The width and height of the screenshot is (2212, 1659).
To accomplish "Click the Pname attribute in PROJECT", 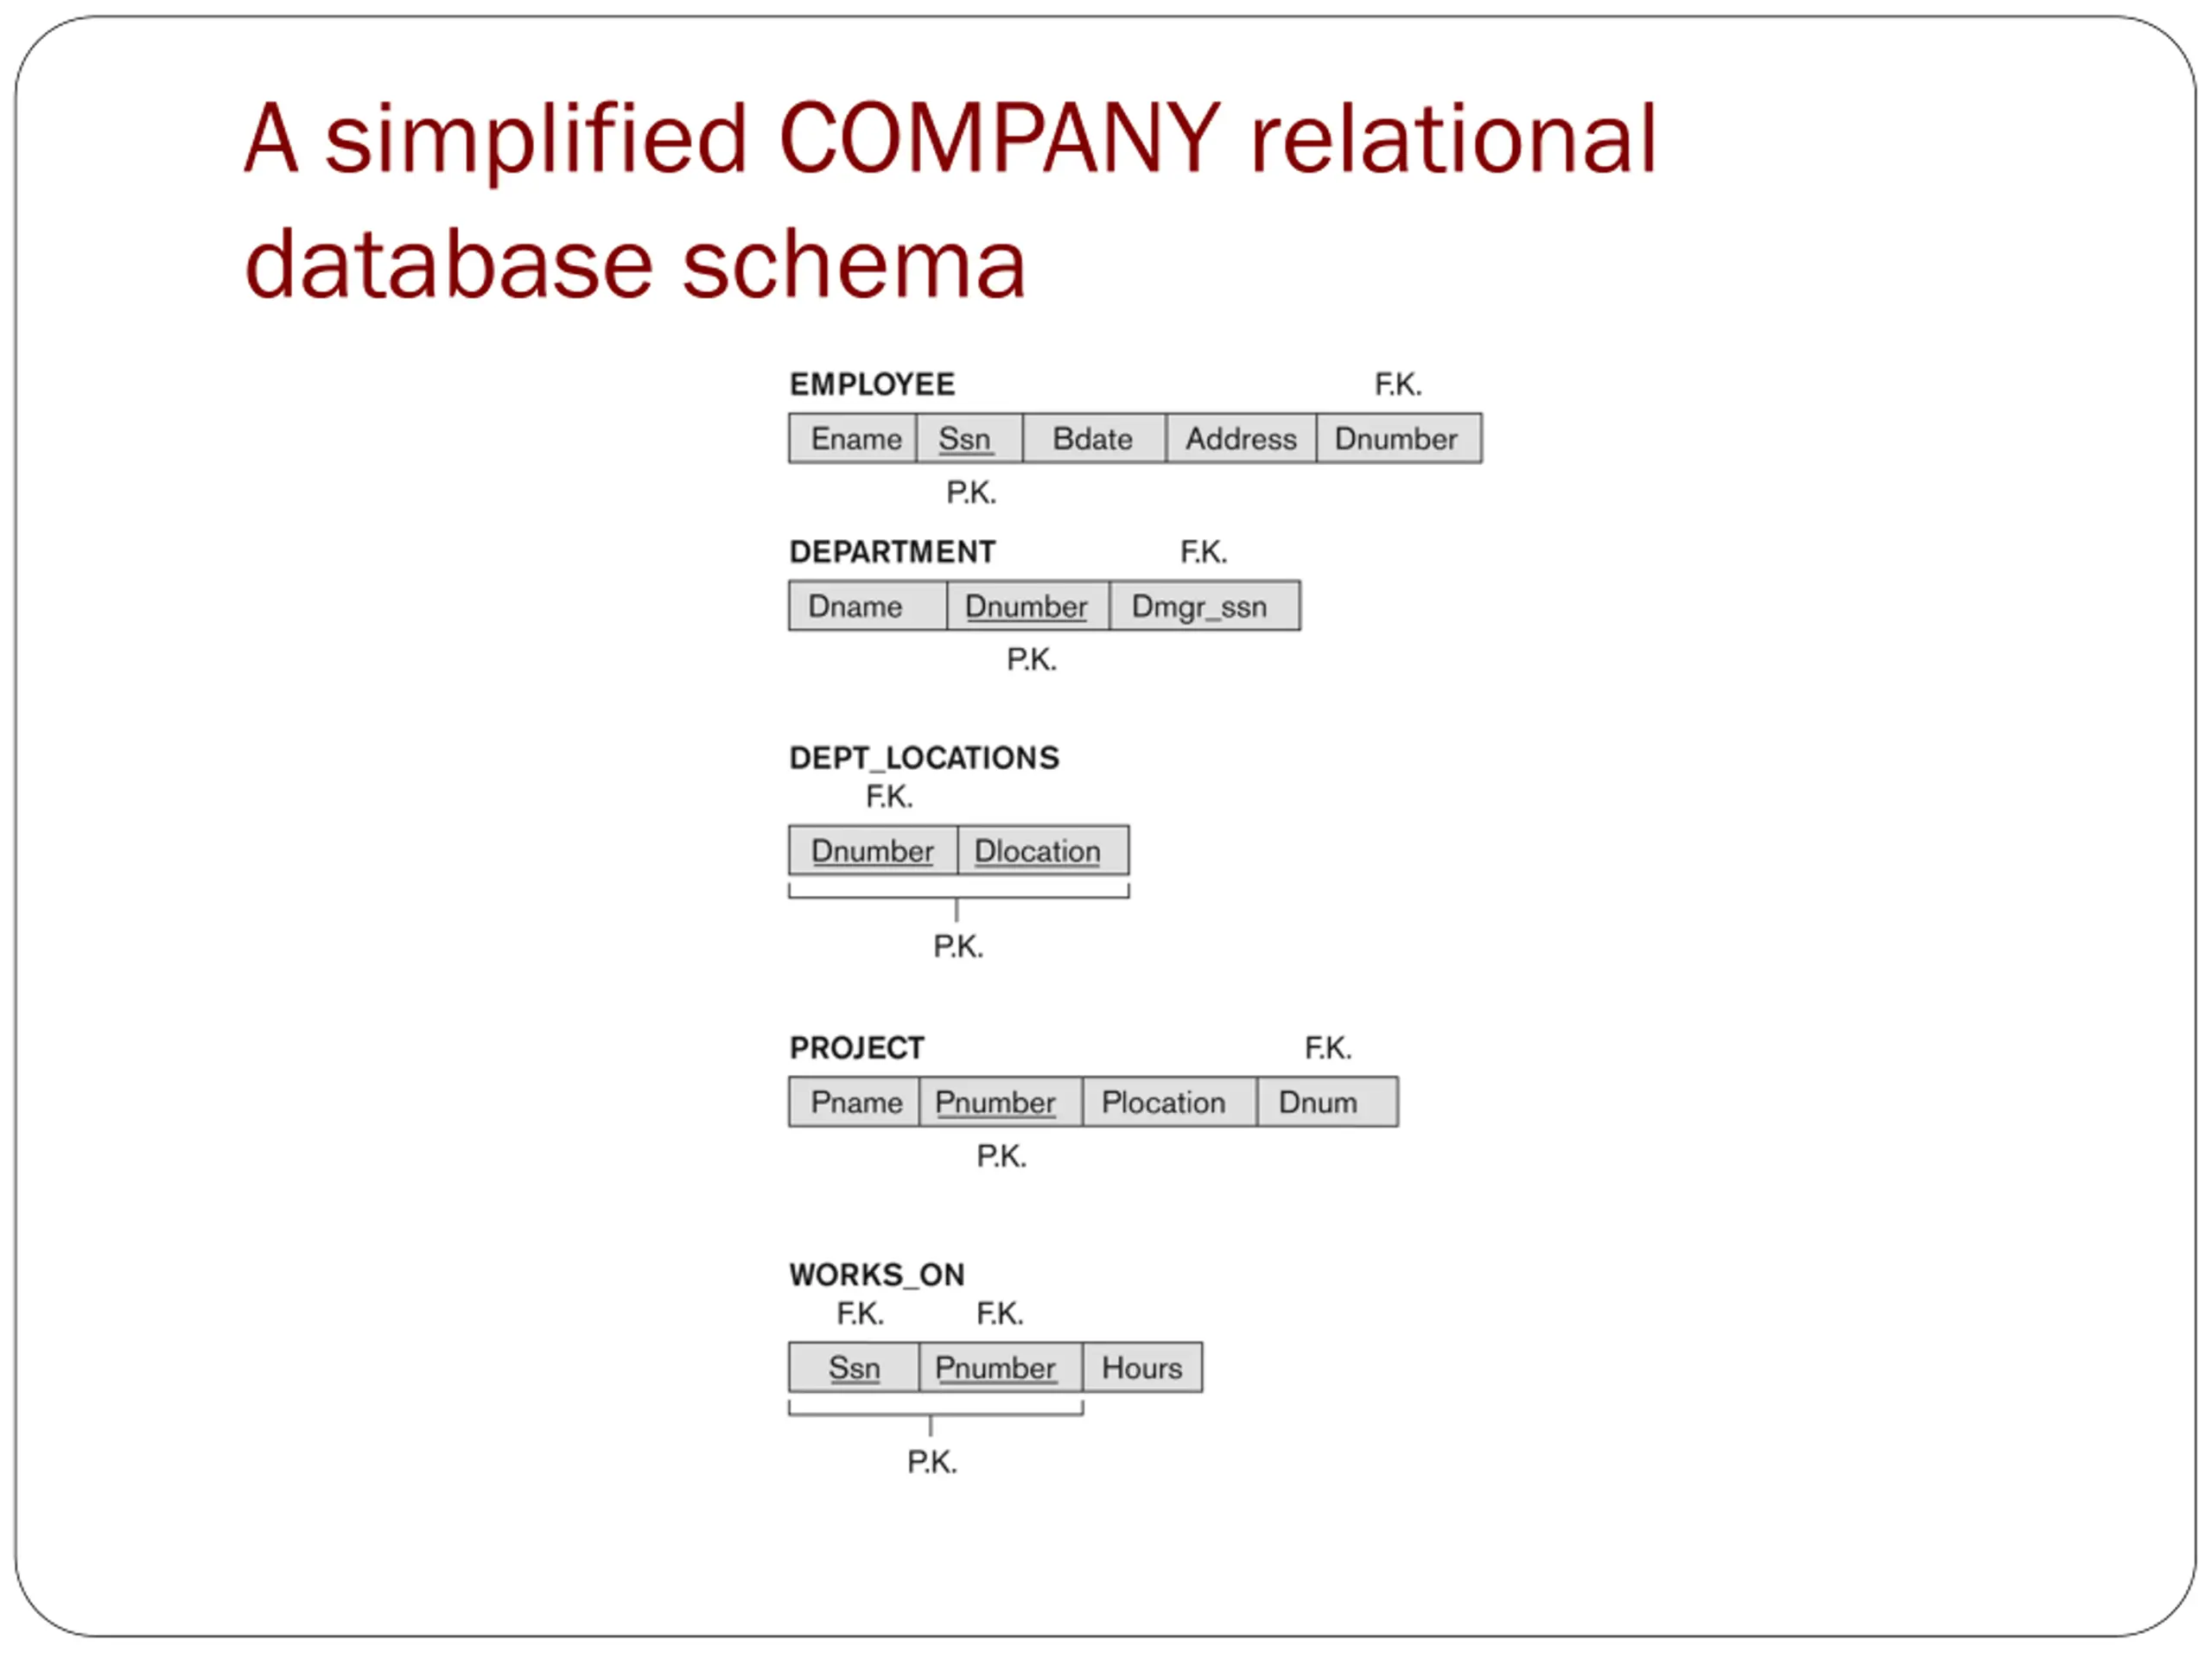I will pos(855,1103).
